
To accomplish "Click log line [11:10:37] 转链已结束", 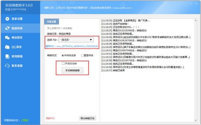I will point(113,70).
